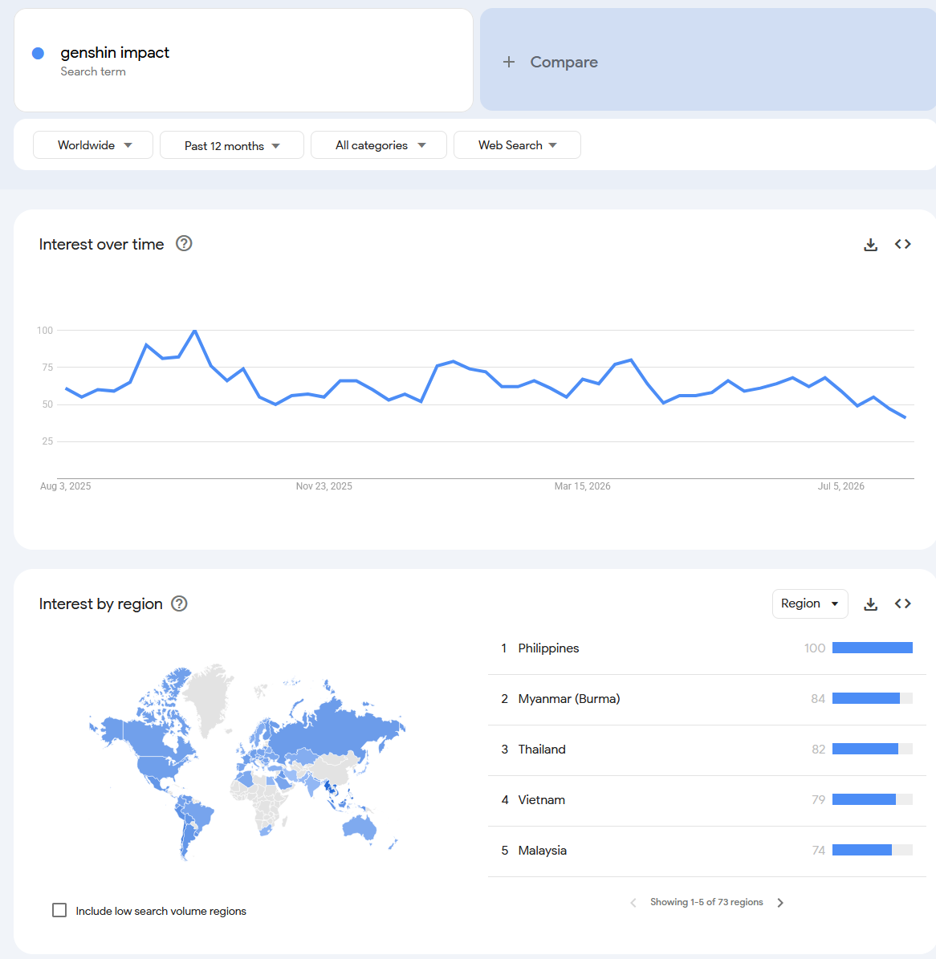Click the plus icon beside Compare
Viewport: 936px width, 959px height.
pyautogui.click(x=508, y=62)
